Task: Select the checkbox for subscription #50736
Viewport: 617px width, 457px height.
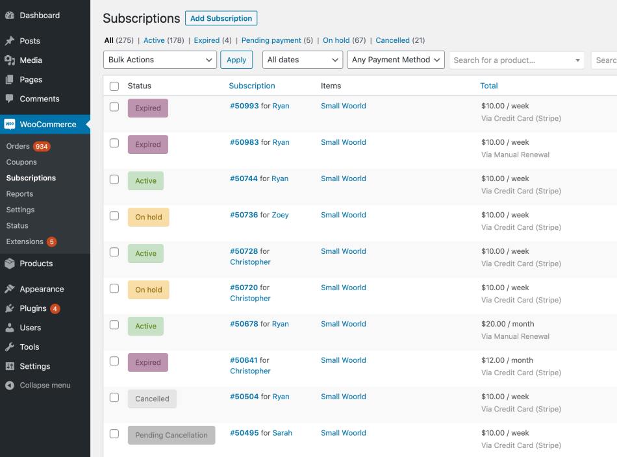Action: (114, 216)
